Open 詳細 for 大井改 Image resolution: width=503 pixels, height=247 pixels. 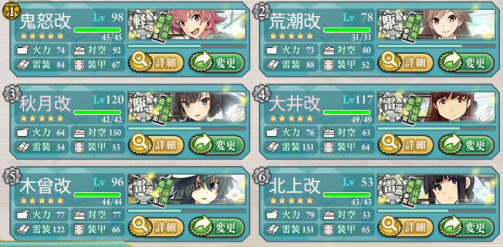pyautogui.click(x=406, y=145)
